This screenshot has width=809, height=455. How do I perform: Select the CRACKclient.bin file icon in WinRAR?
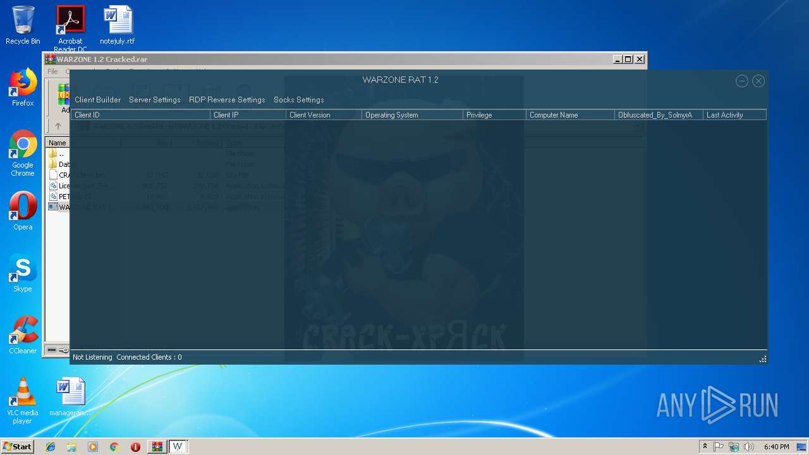click(x=53, y=175)
